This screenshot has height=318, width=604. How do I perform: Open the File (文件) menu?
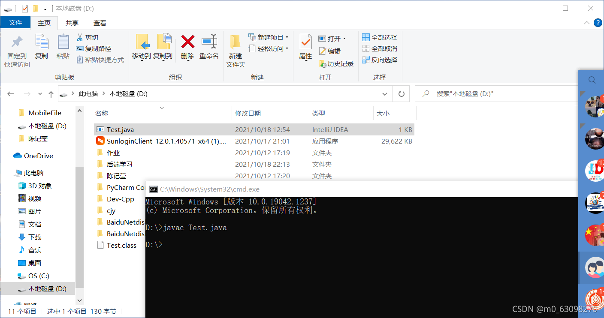[15, 23]
